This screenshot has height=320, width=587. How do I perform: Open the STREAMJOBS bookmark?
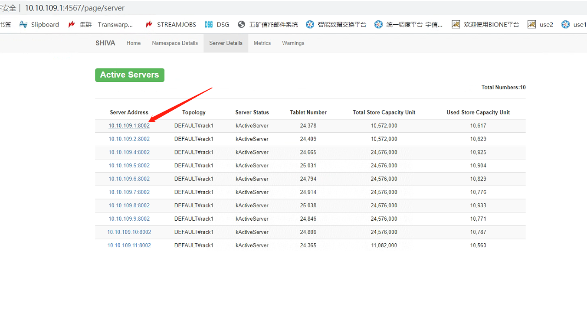click(x=171, y=25)
